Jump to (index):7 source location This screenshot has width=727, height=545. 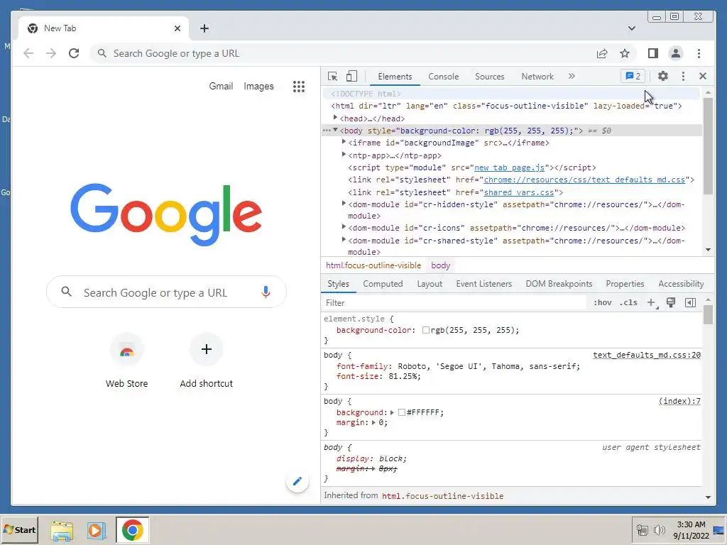click(679, 402)
